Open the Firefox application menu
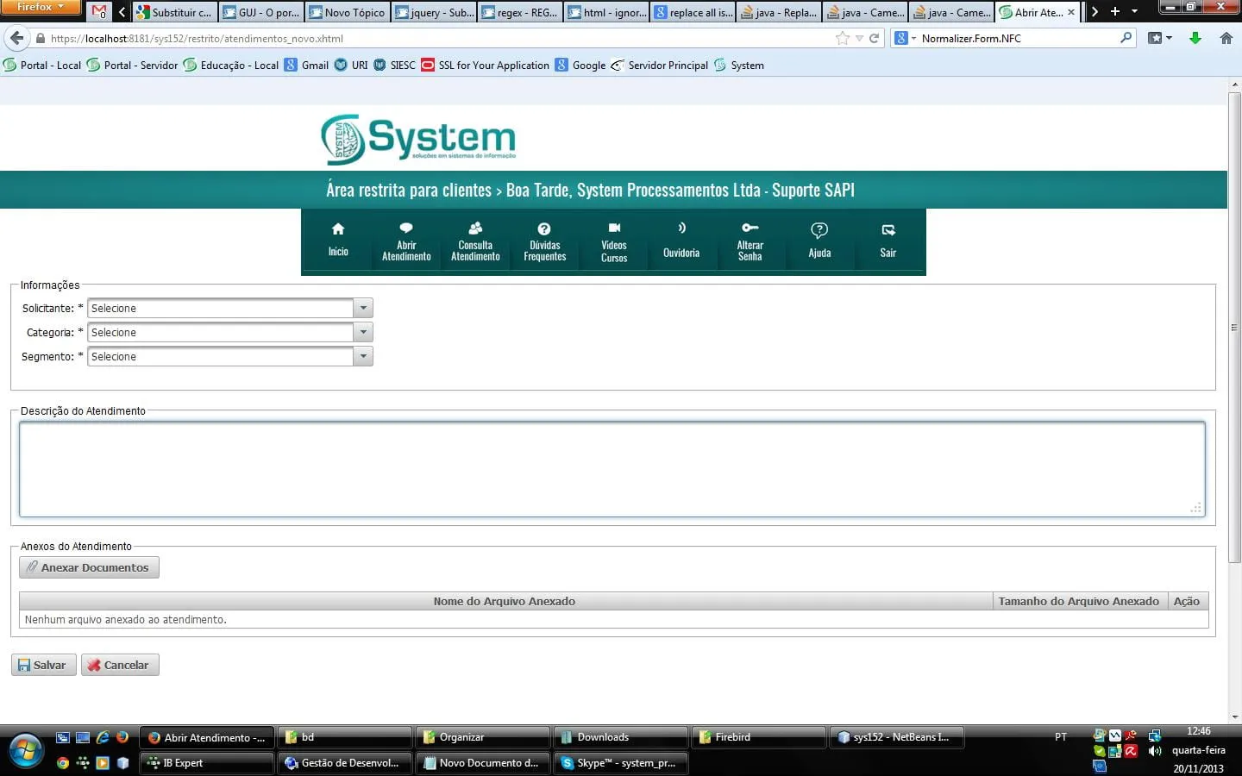1242x776 pixels. (41, 8)
